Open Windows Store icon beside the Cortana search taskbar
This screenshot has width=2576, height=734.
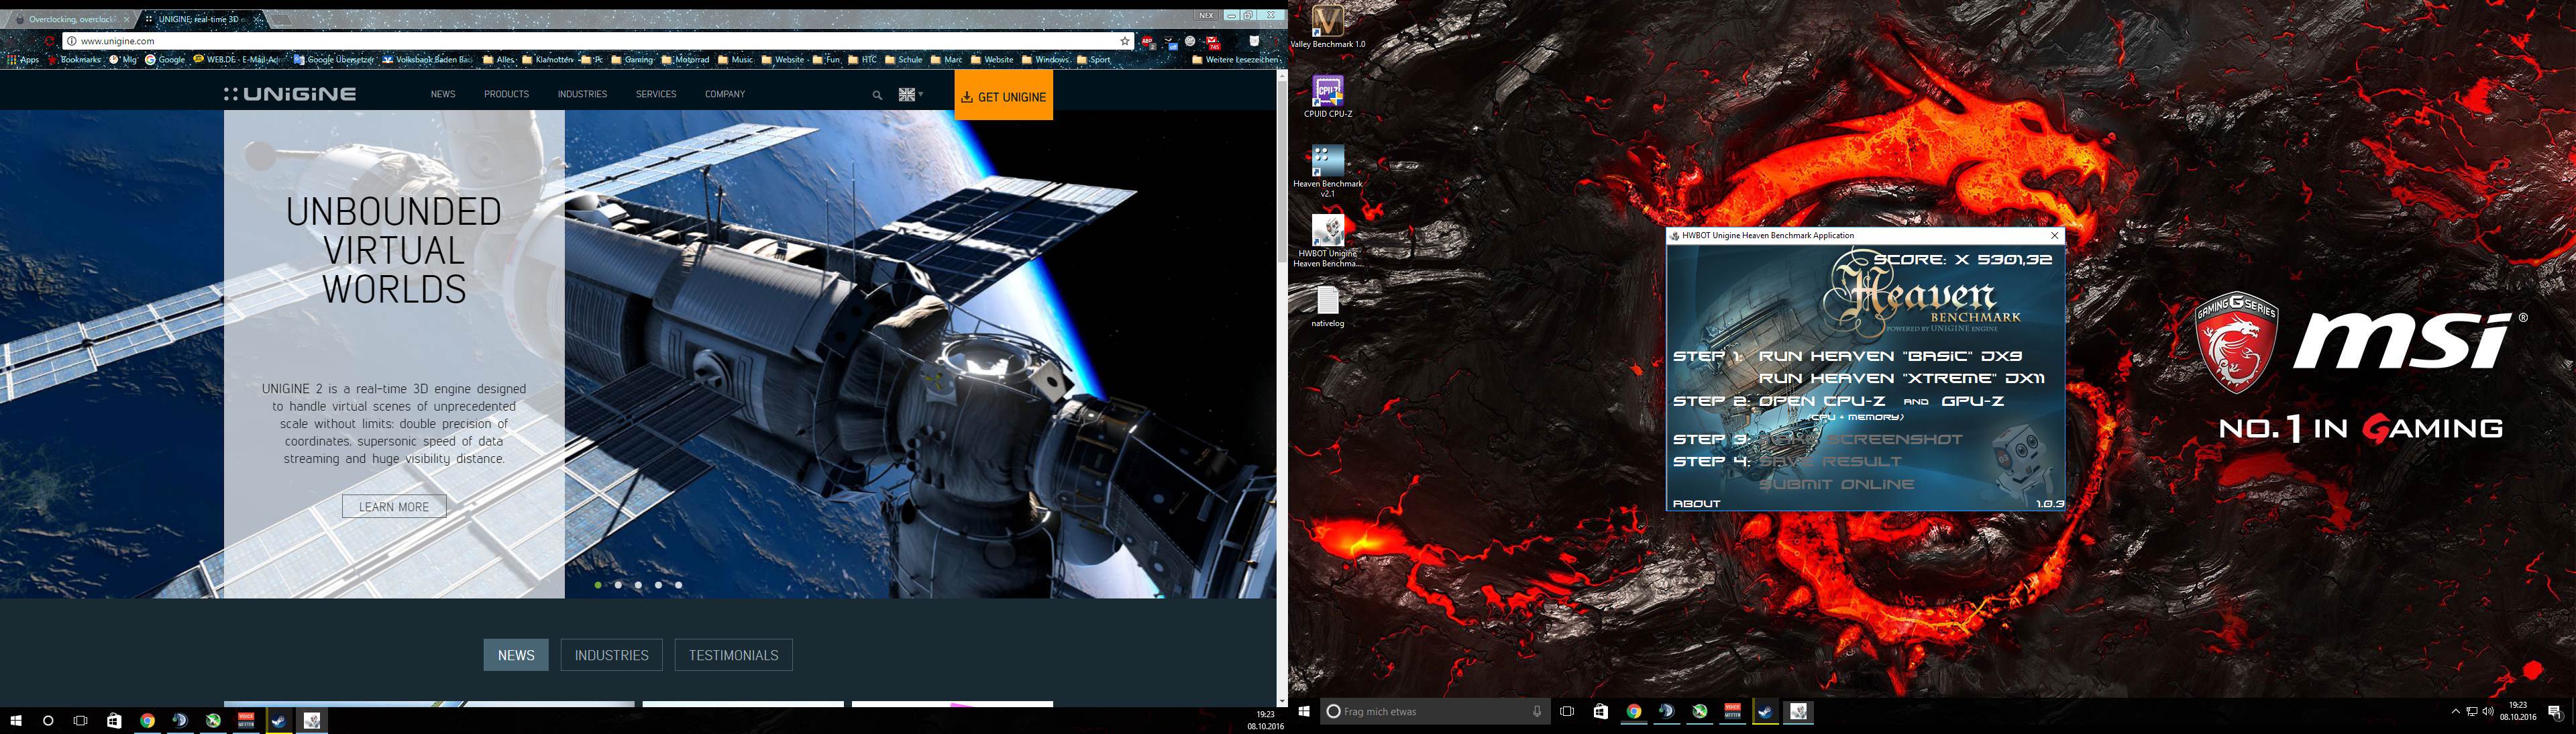click(x=1600, y=711)
